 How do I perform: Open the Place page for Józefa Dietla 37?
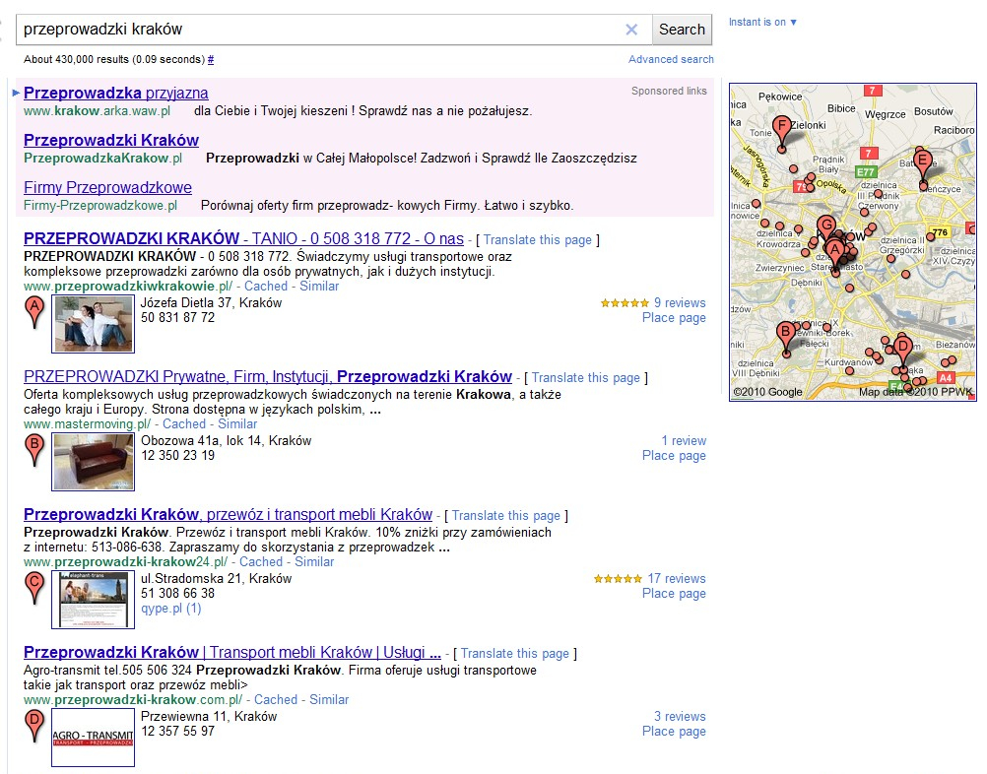(674, 318)
